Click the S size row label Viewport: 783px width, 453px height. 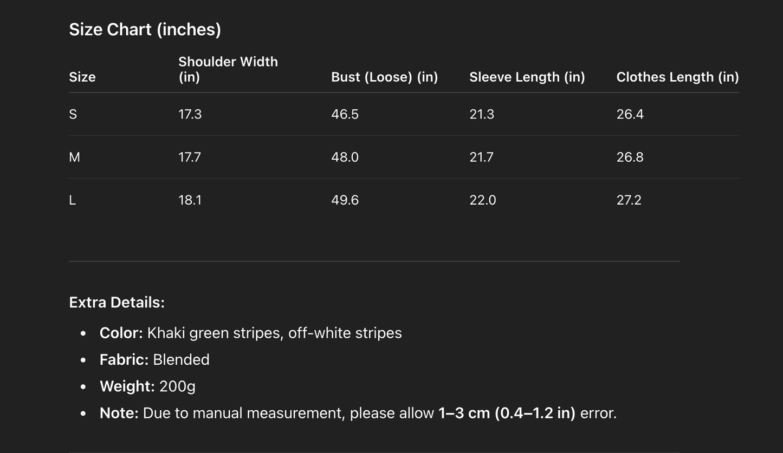[73, 114]
